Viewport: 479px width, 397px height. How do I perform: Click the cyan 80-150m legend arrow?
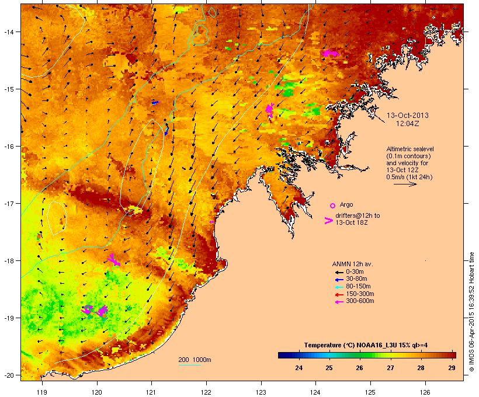point(339,287)
